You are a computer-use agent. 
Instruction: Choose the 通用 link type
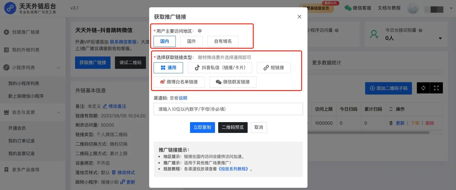pos(168,68)
